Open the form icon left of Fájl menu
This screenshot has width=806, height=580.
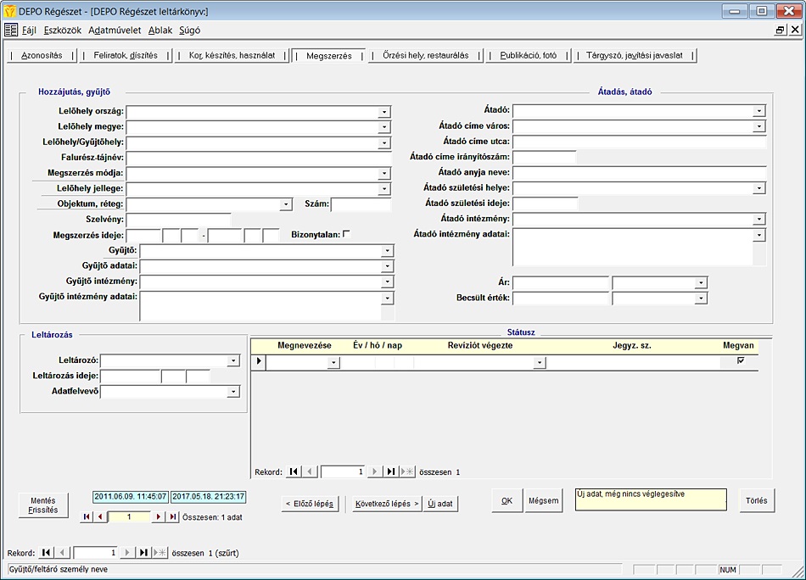(11, 30)
